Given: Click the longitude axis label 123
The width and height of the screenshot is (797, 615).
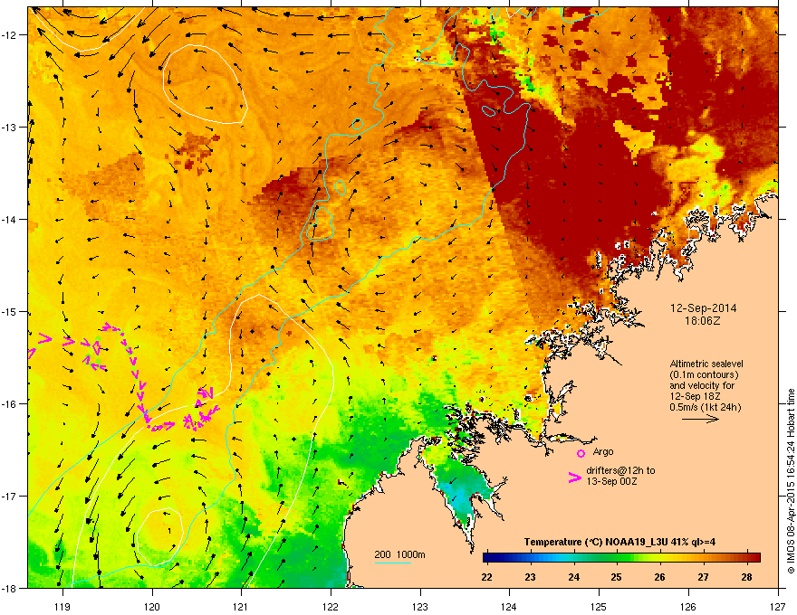Looking at the screenshot, I should coord(420,606).
